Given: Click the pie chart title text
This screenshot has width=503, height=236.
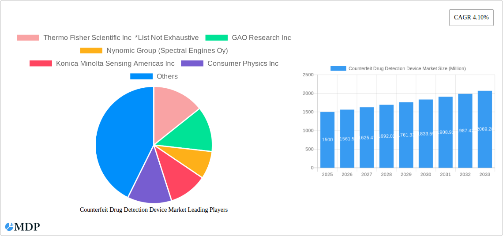Looking at the screenshot, I should coord(154,210).
